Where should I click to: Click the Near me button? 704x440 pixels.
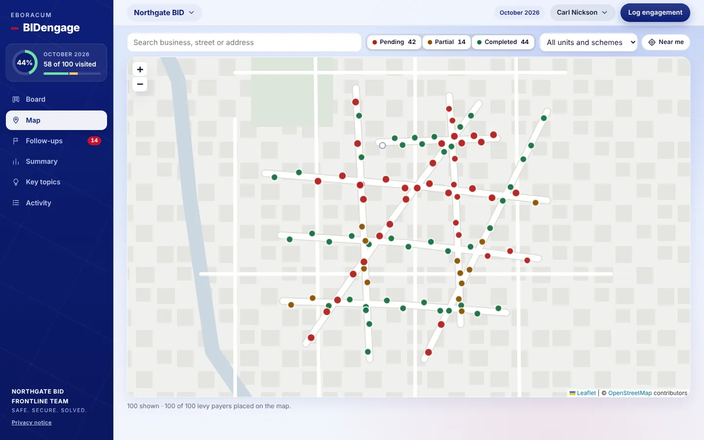point(666,43)
